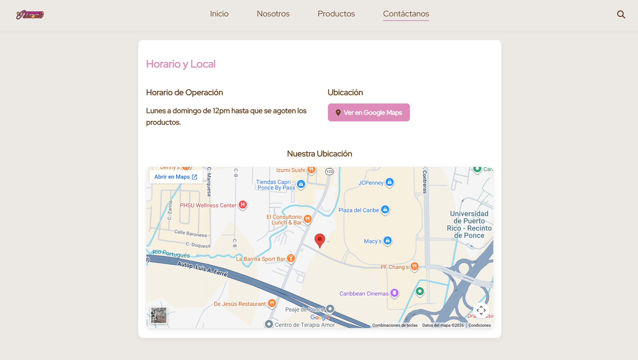Open the Inicio menu item
The image size is (638, 360).
[219, 14]
